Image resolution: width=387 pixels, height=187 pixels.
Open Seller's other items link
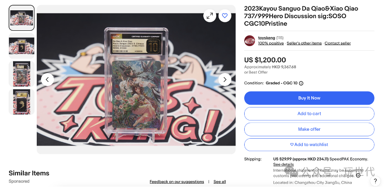click(x=304, y=43)
